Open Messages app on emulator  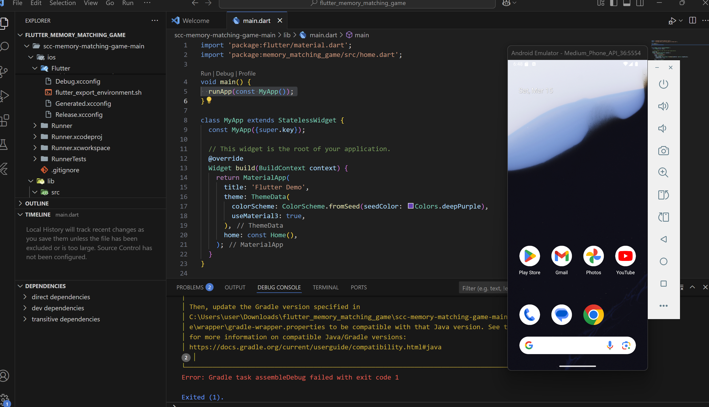click(561, 315)
